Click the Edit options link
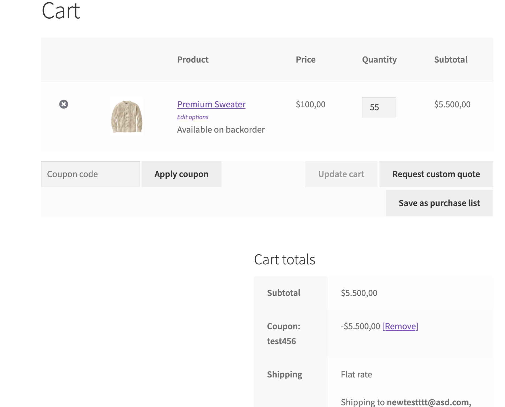The height and width of the screenshot is (407, 505). pyautogui.click(x=192, y=117)
